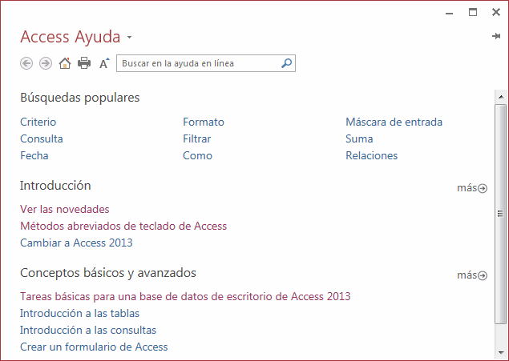Viewport: 509px width, 361px height.
Task: Click the Back navigation arrow
Action: pos(26,63)
